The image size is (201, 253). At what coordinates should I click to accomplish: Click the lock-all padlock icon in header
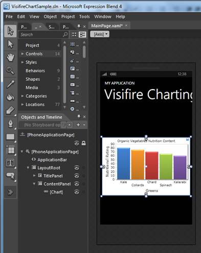click(x=83, y=143)
